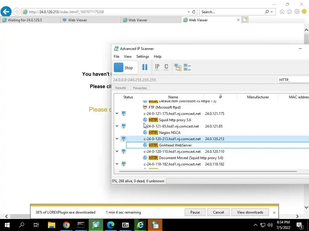The image size is (309, 231).
Task: Click globe icon beside Document Moved entry
Action: coord(145,158)
